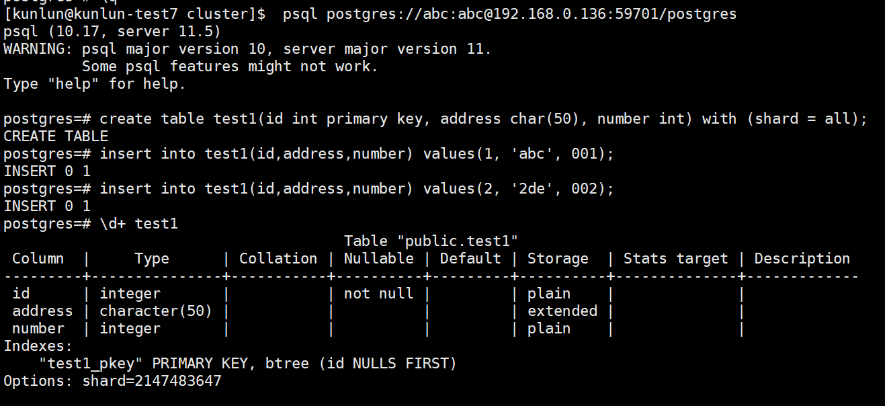Click the Options shard=2147483647 line
The width and height of the screenshot is (885, 406).
click(x=112, y=381)
